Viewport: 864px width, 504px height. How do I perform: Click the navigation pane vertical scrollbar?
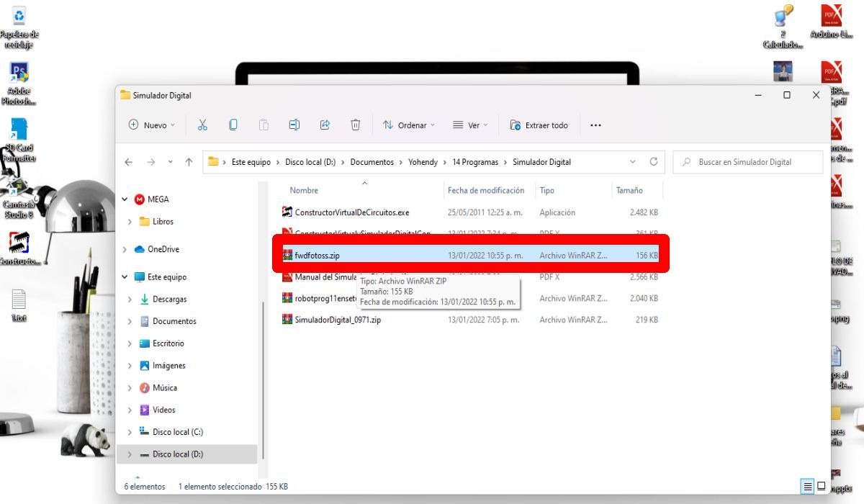[263, 380]
